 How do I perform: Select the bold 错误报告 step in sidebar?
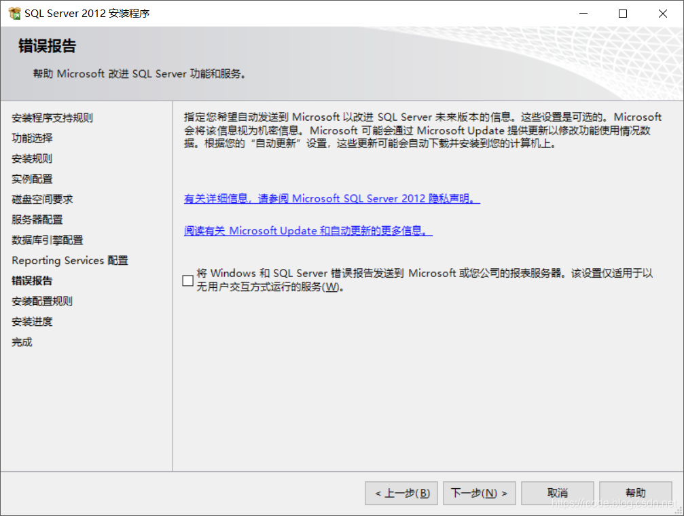(33, 281)
